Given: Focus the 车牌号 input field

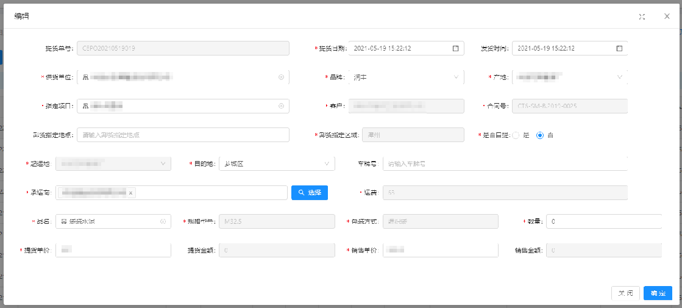Looking at the screenshot, I should click(505, 163).
